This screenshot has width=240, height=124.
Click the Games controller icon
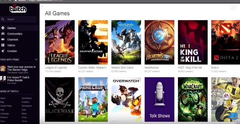coord(3,28)
